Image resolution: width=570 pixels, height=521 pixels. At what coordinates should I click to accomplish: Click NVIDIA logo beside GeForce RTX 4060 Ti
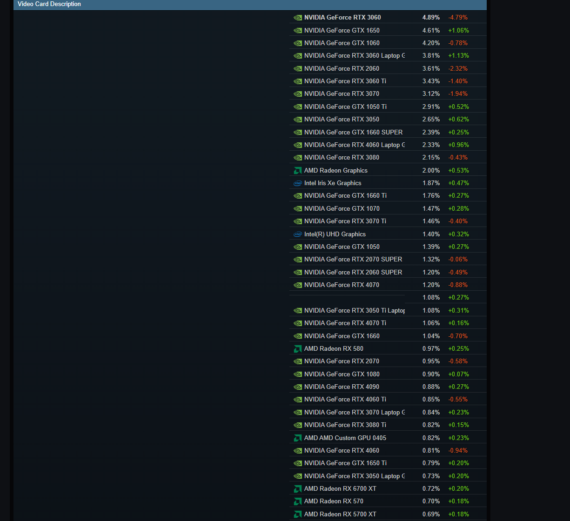click(x=298, y=400)
